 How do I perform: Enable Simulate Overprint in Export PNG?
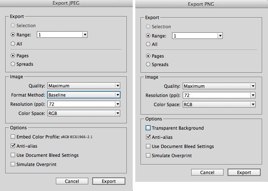coord(148,155)
